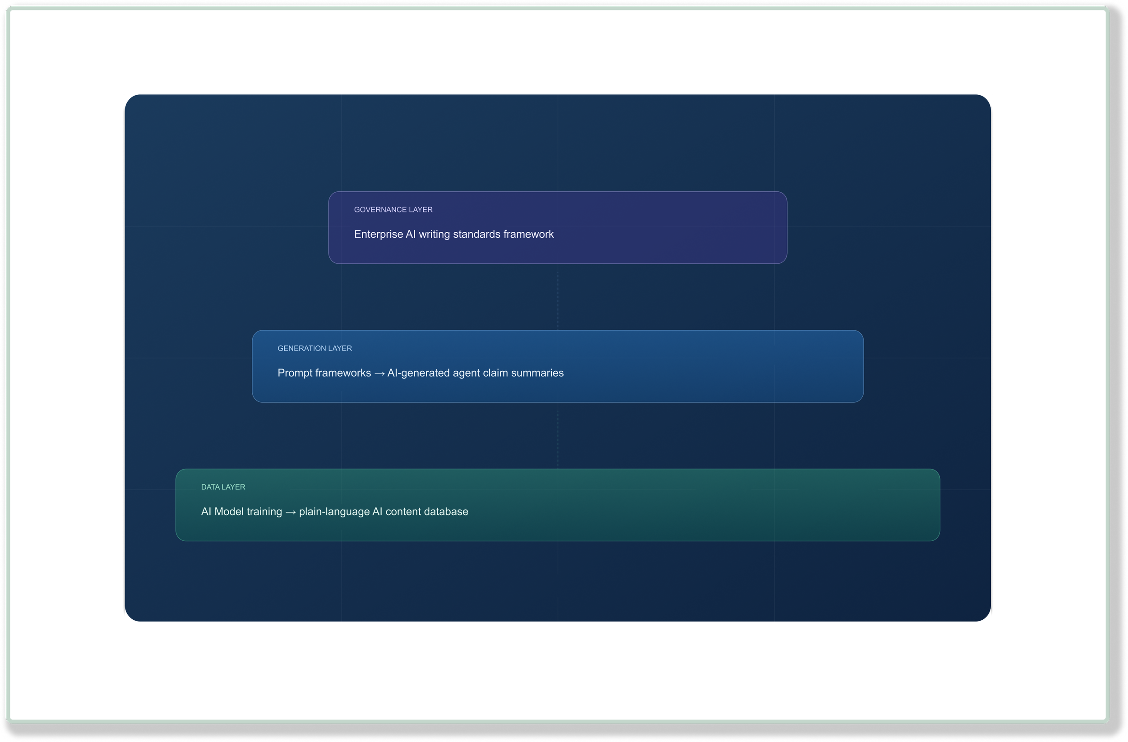
Task: Click empty right side of the blue Generation card
Action: click(x=758, y=366)
